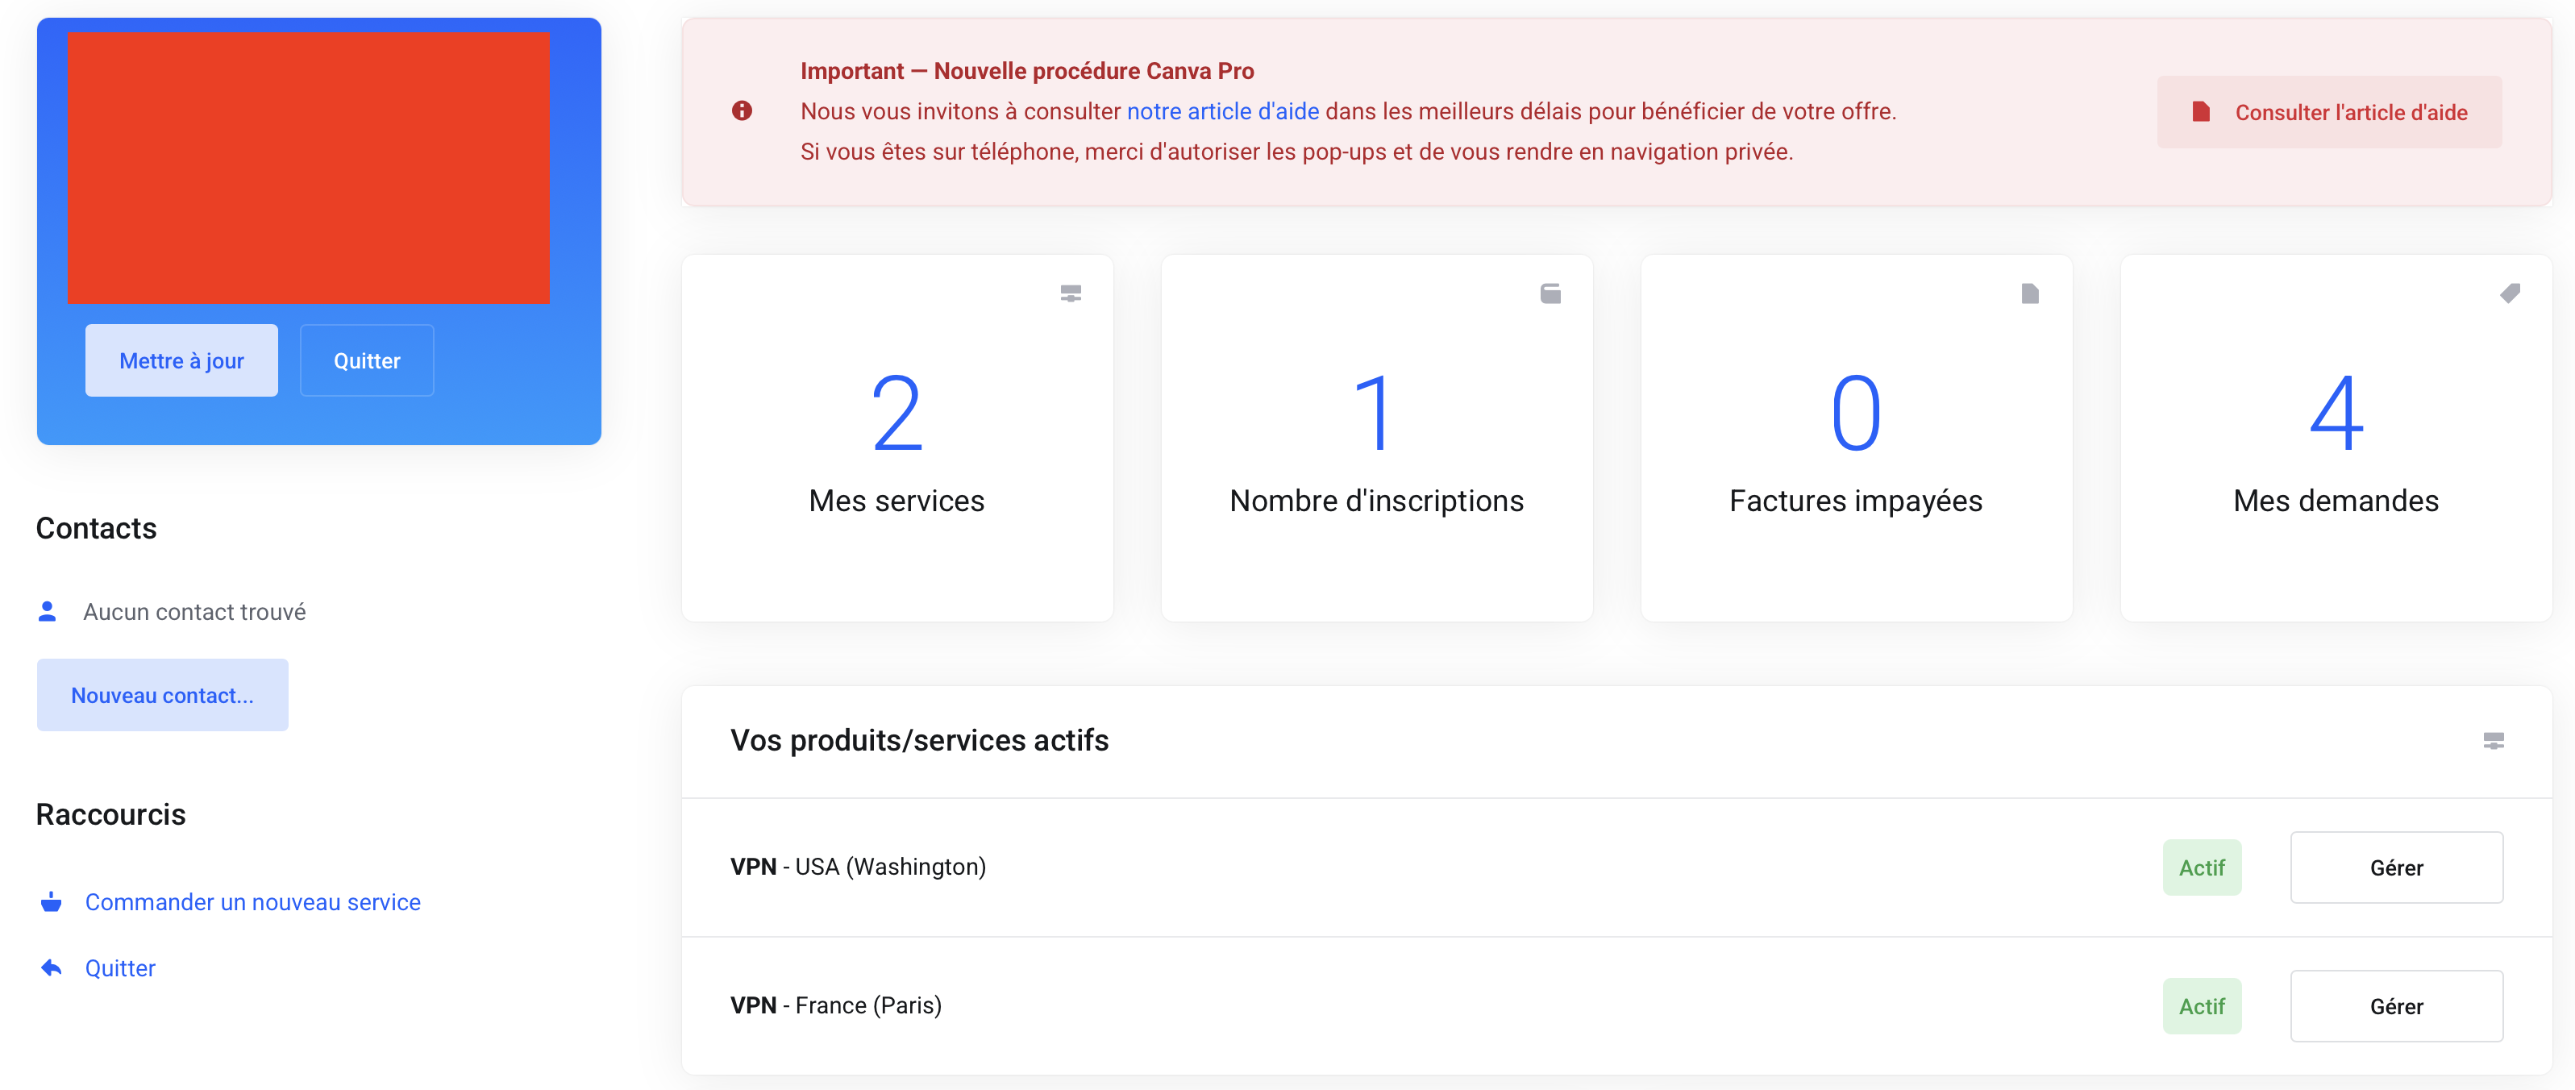Click the reply arrow icon beside Quitter shortcut
2575x1090 pixels.
click(51, 968)
